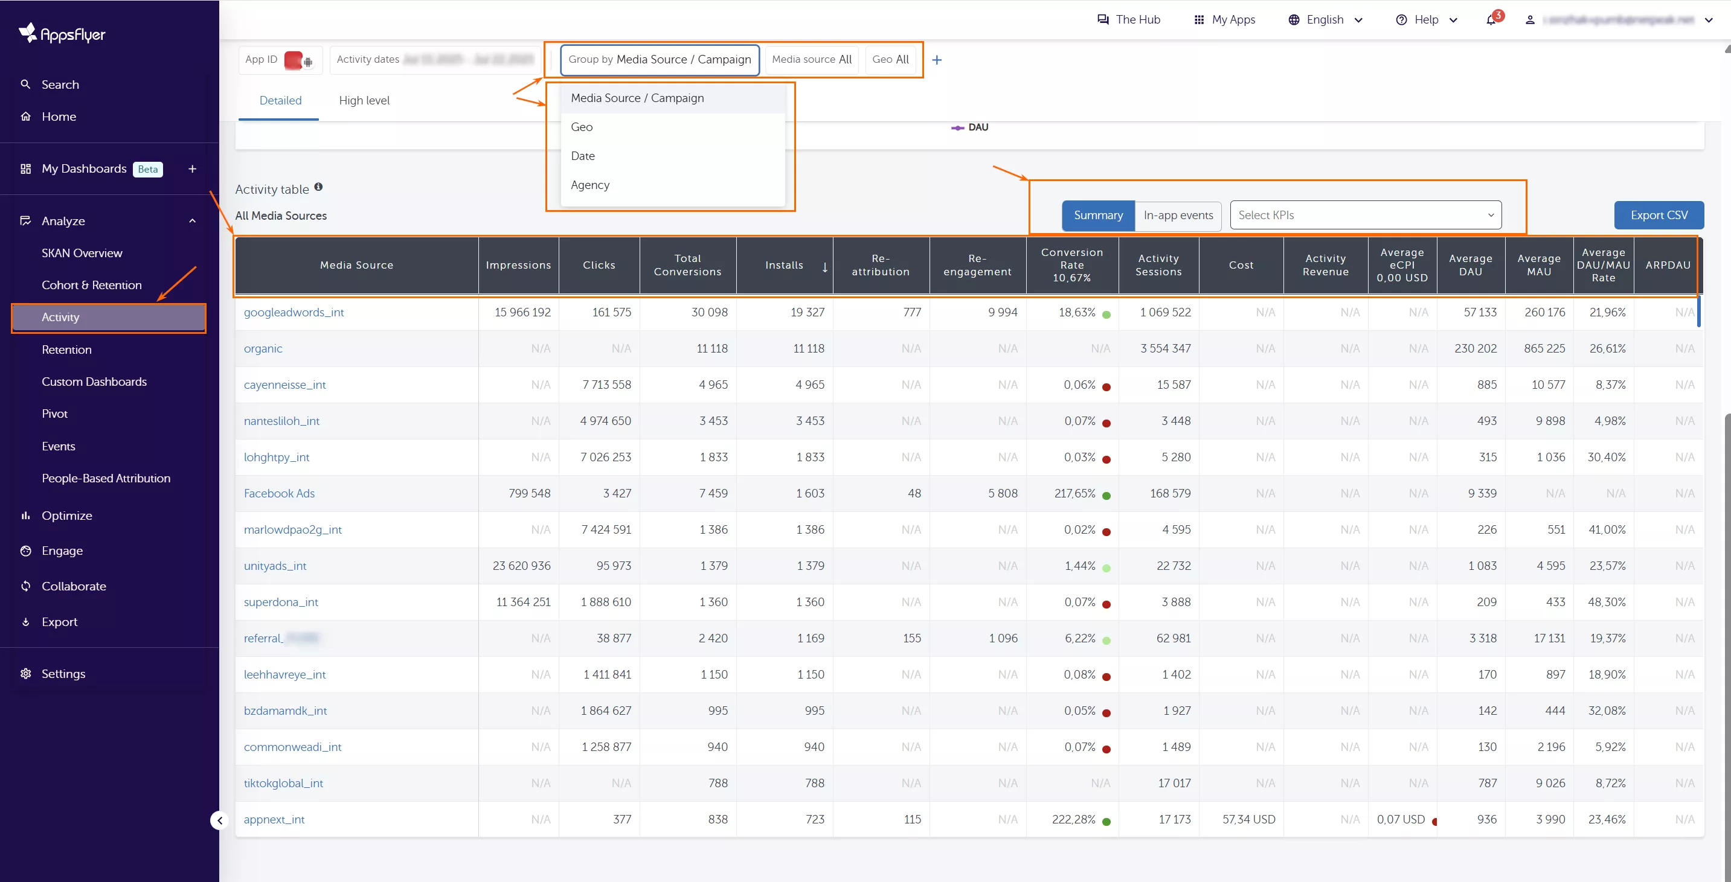
Task: Click the Settings gear icon
Action: click(25, 673)
